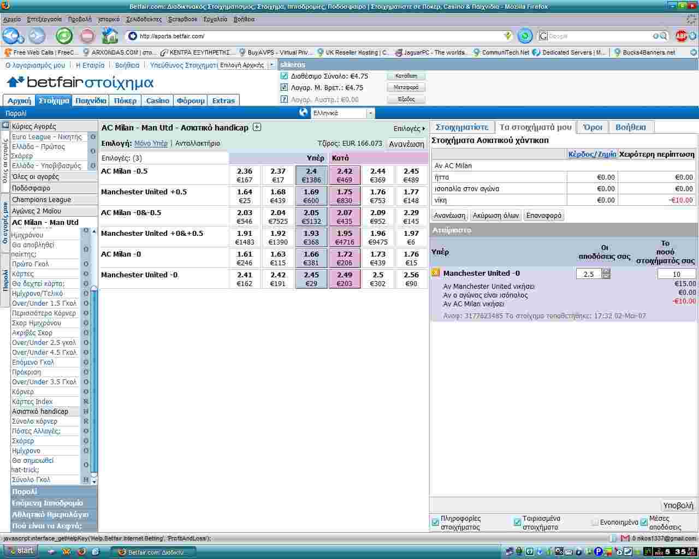Image resolution: width=699 pixels, height=559 pixels.
Task: Open Free Web Calls bookmark
Action: tap(42, 52)
